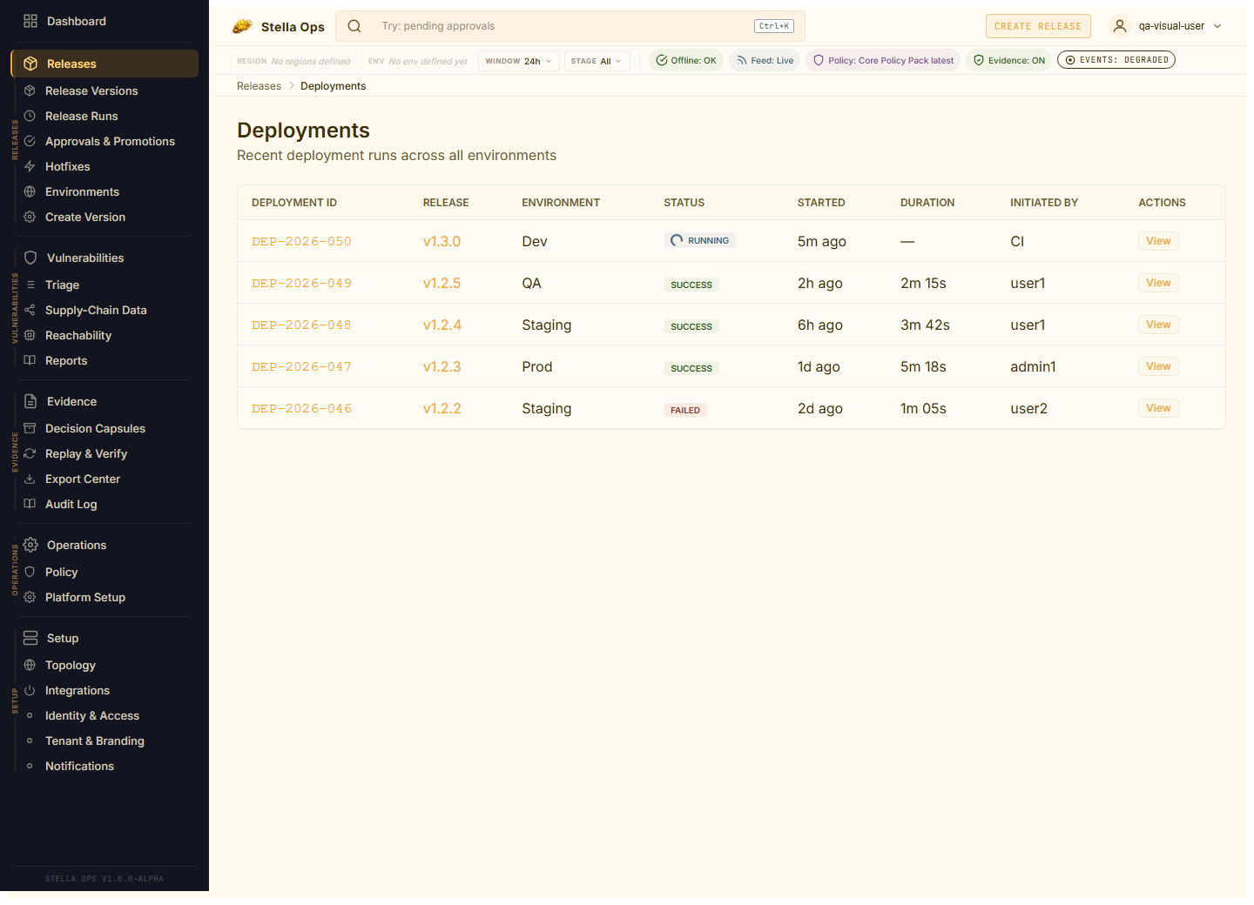Click the Dashboard grid icon

point(30,21)
